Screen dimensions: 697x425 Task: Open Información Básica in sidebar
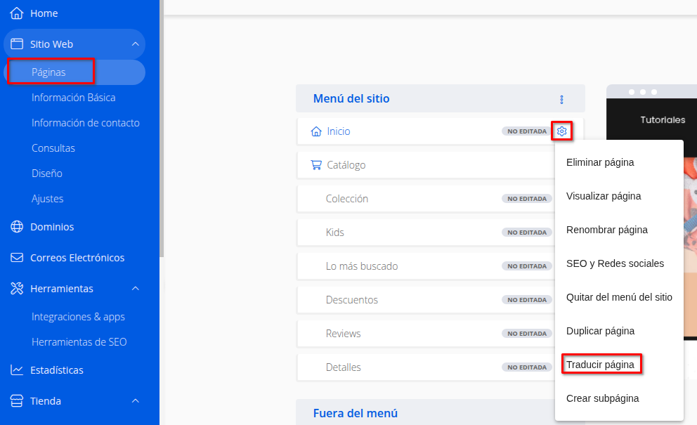[x=73, y=98]
